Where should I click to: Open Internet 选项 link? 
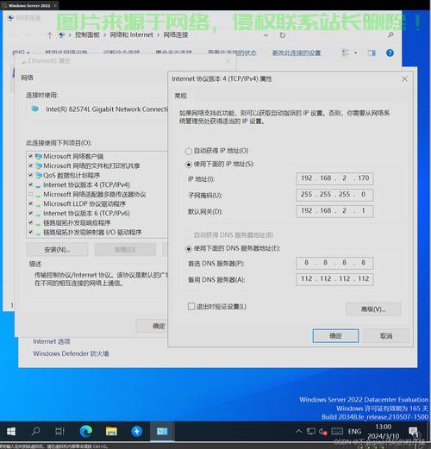tap(52, 341)
